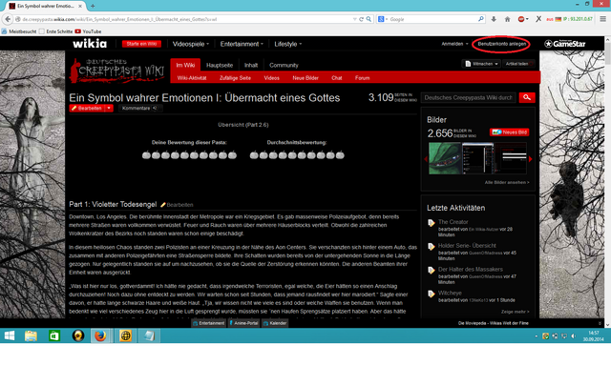
Task: Click into the Deutsches Creepypasta Wiki search field
Action: click(x=469, y=97)
